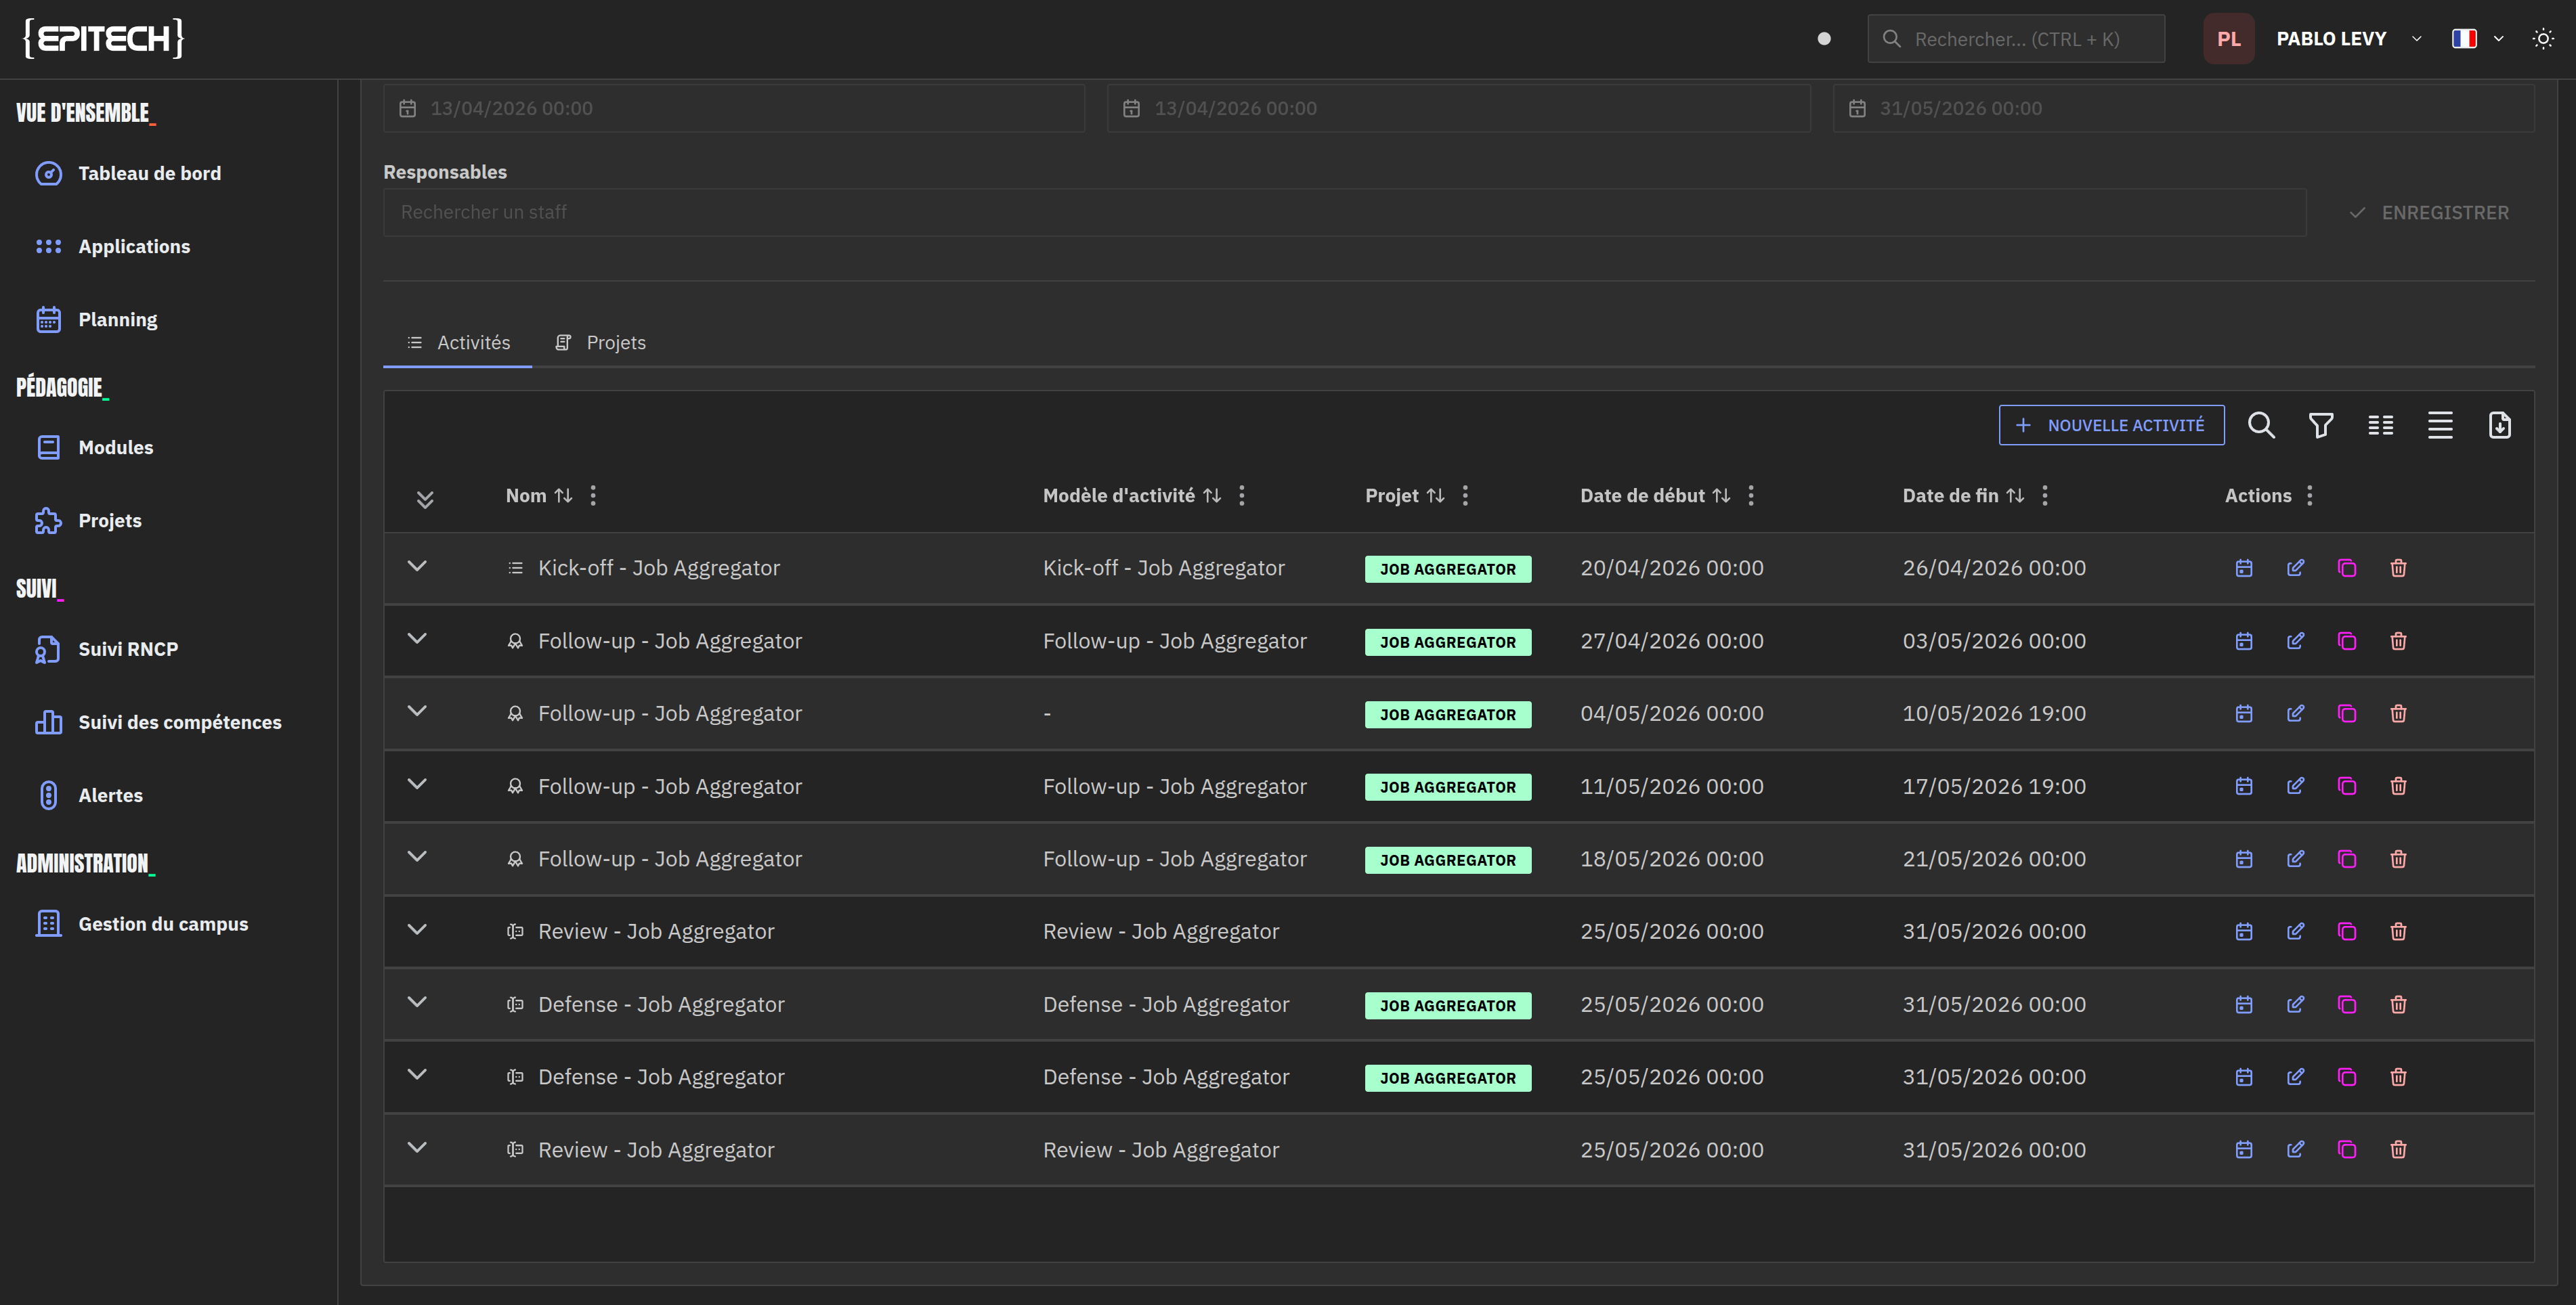Switch to the Projets tab
The width and height of the screenshot is (2576, 1305).
pyautogui.click(x=600, y=342)
